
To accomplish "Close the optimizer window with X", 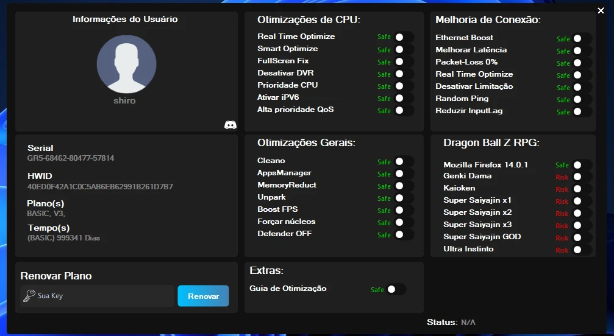I will tap(601, 10).
